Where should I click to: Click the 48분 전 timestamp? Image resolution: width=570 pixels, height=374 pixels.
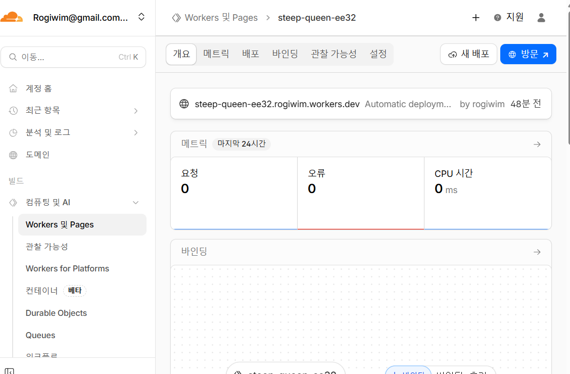point(526,104)
